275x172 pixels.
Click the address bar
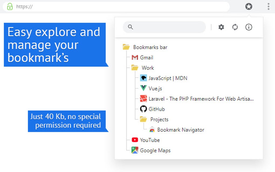108,7
